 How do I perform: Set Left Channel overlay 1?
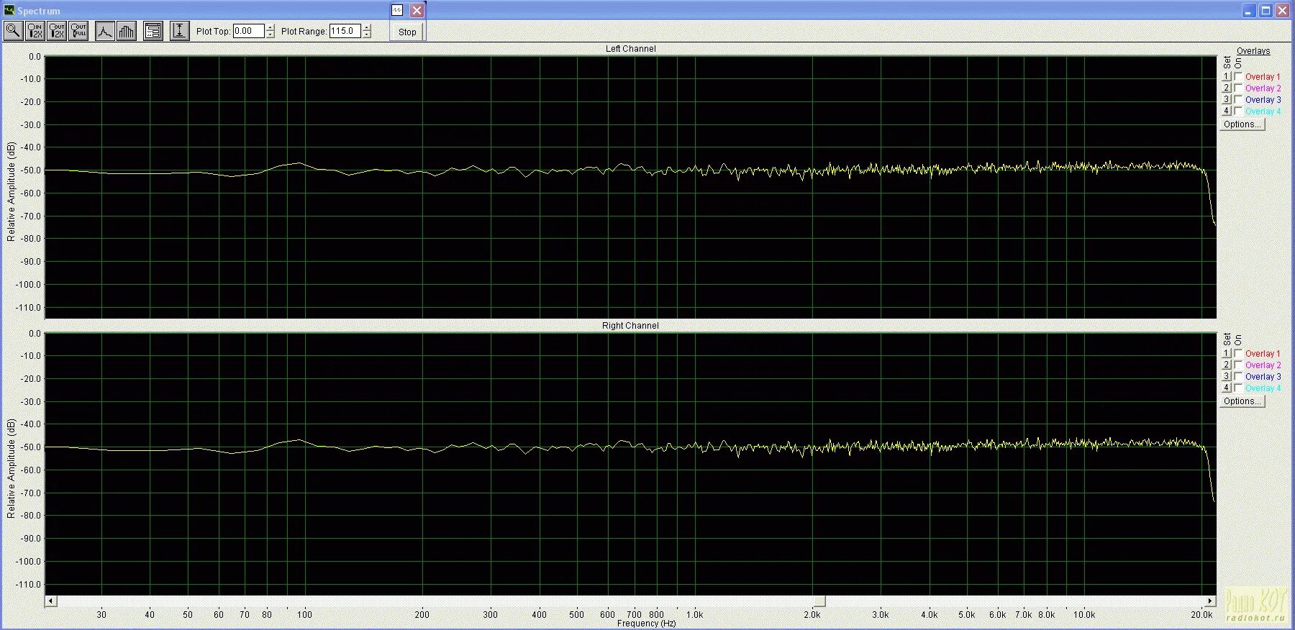pyautogui.click(x=1227, y=76)
